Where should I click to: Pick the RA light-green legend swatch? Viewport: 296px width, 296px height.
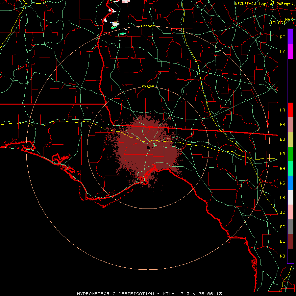290,168
